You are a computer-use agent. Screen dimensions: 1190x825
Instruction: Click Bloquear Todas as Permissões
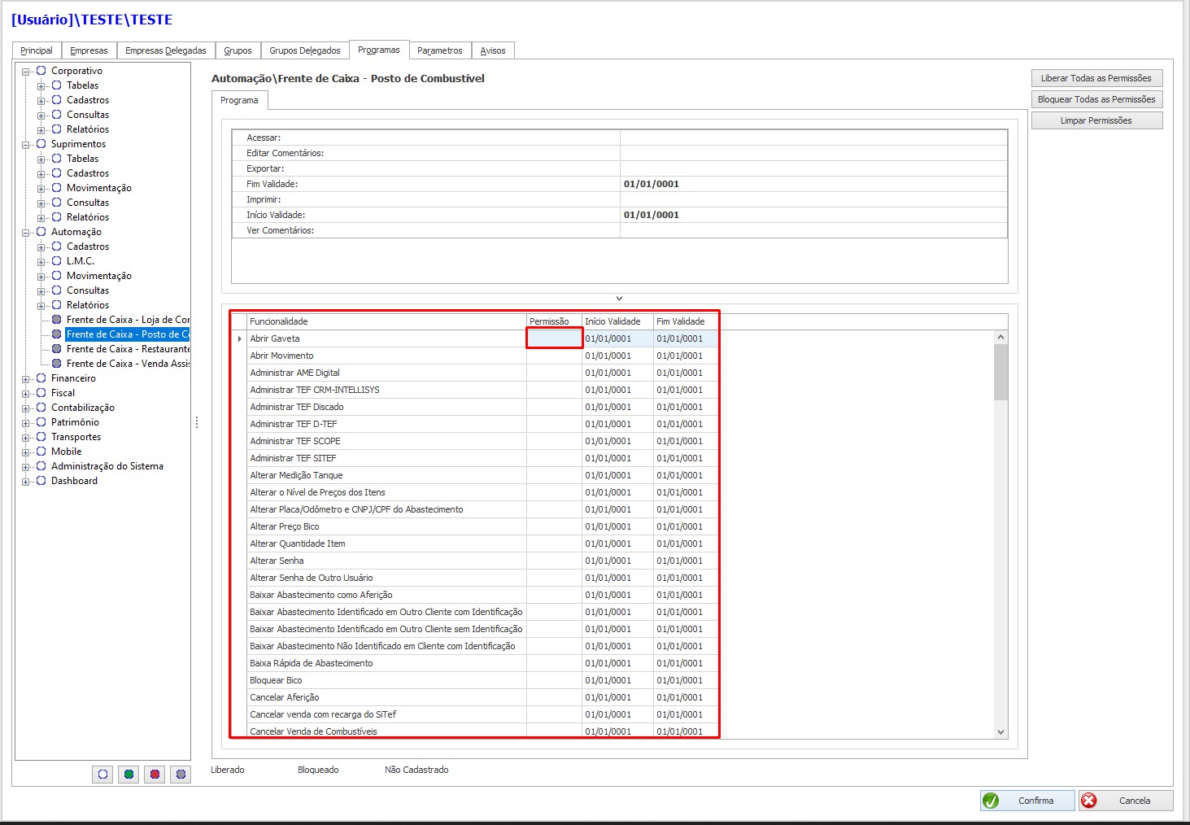click(1096, 99)
